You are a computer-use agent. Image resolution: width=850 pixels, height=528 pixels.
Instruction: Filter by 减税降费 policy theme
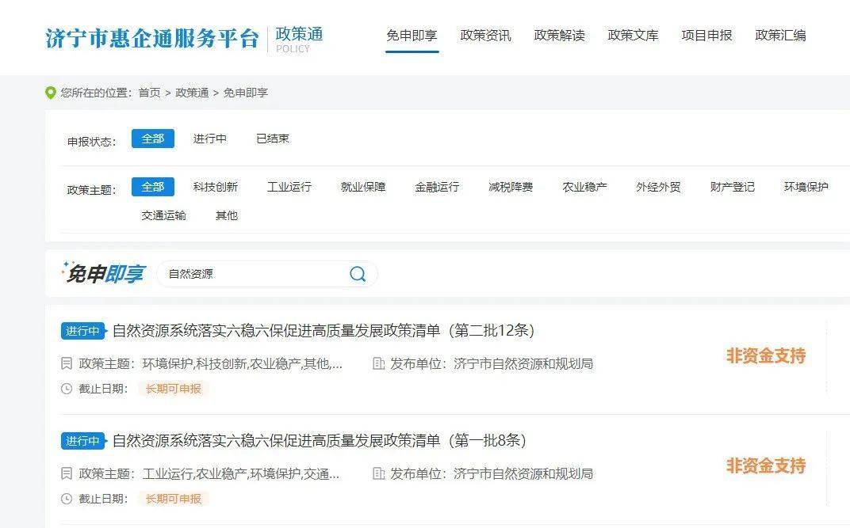pos(511,187)
